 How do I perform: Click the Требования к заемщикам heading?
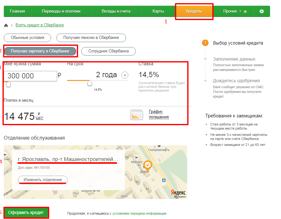[234, 116]
